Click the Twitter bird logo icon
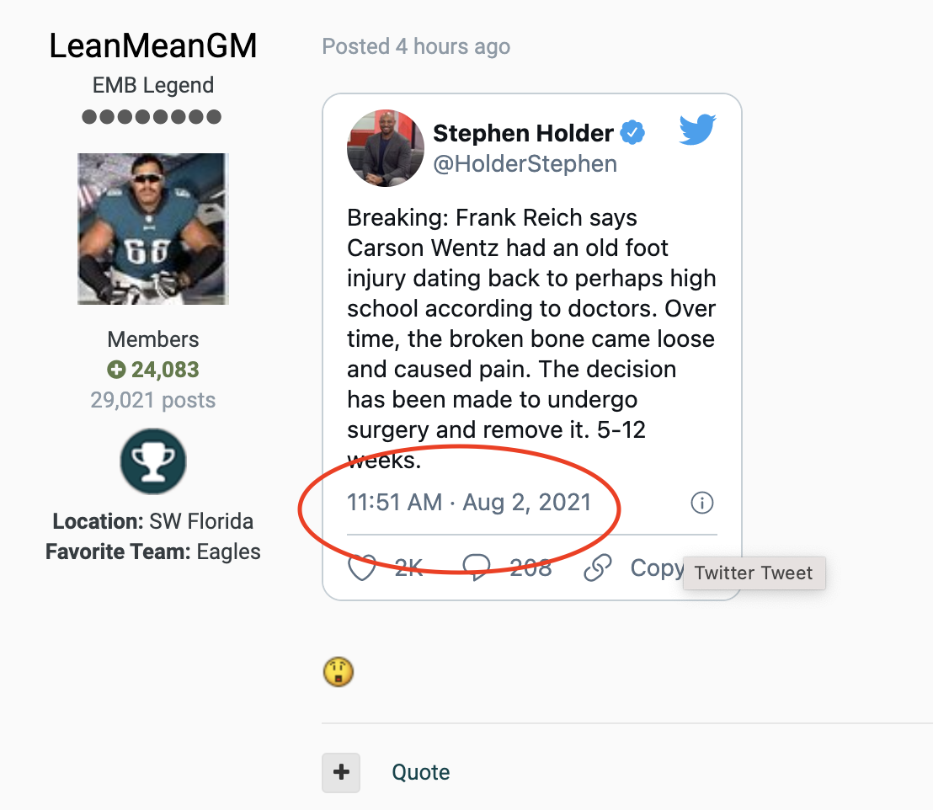This screenshot has width=933, height=810. click(697, 131)
